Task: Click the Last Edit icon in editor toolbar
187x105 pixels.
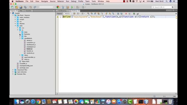Action: click(74, 14)
